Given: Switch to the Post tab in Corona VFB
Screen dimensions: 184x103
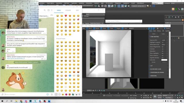Looking at the screenshot, I should [151, 31].
